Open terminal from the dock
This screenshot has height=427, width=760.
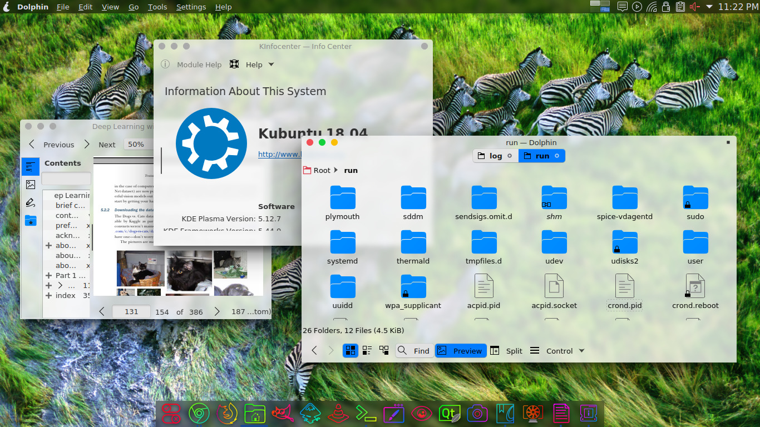[366, 413]
